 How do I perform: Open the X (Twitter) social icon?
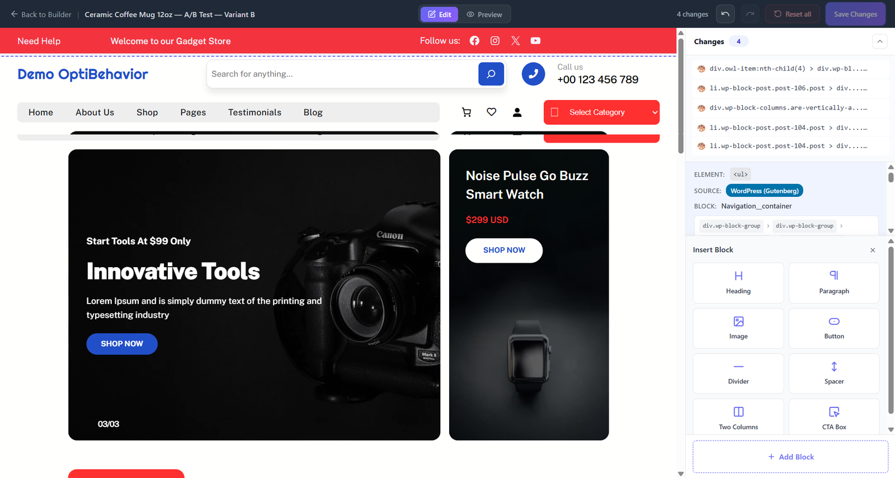pos(515,41)
